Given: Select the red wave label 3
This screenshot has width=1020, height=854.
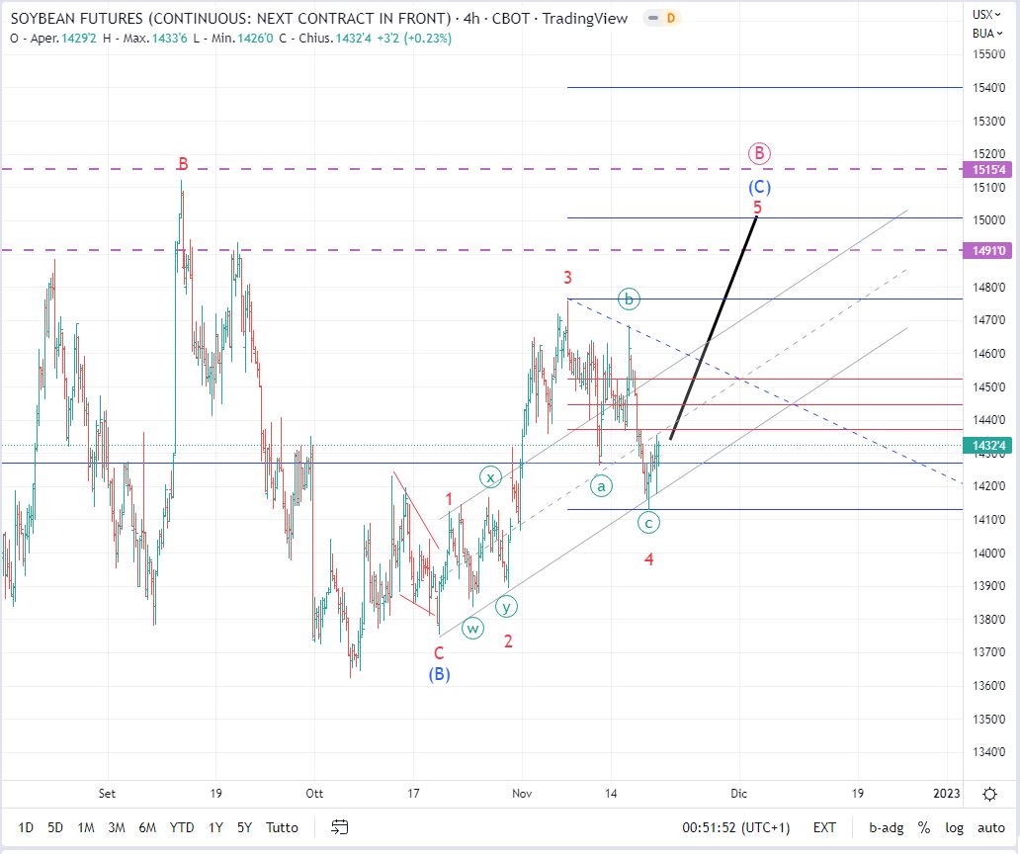Looking at the screenshot, I should pos(567,278).
